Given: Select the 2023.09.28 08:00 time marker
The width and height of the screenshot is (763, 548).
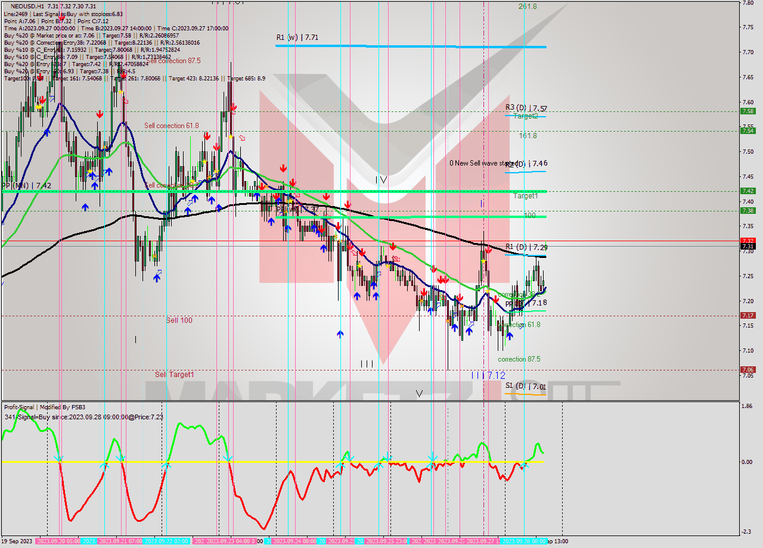Looking at the screenshot, I should 523,541.
